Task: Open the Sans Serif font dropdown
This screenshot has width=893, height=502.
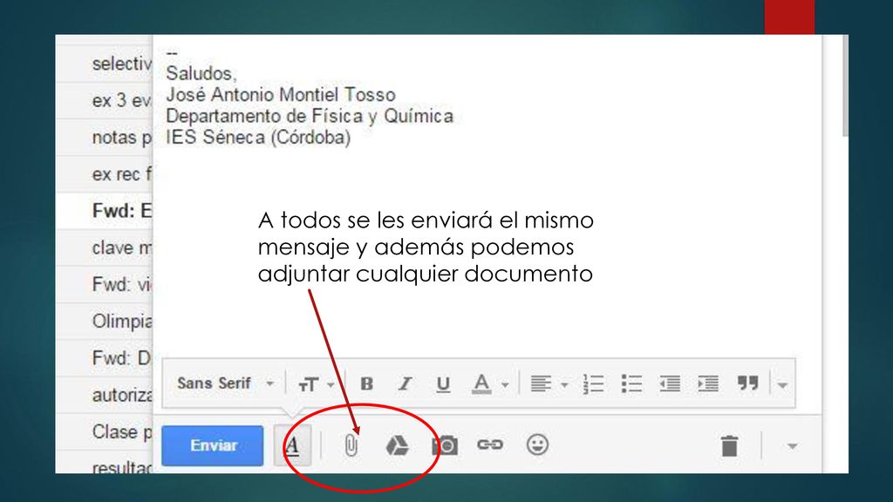Action: pyautogui.click(x=225, y=383)
